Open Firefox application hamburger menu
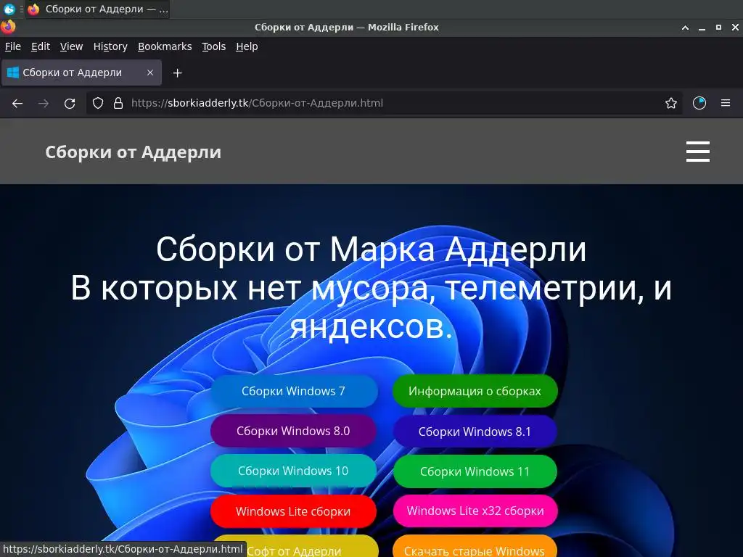The image size is (743, 557). pyautogui.click(x=726, y=103)
